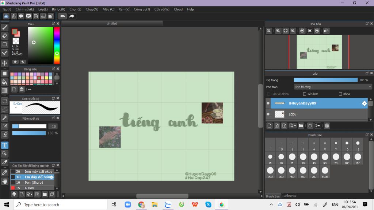Zoom in on the Navigator panel
Image resolution: width=374 pixels, height=210 pixels.
[278, 31]
